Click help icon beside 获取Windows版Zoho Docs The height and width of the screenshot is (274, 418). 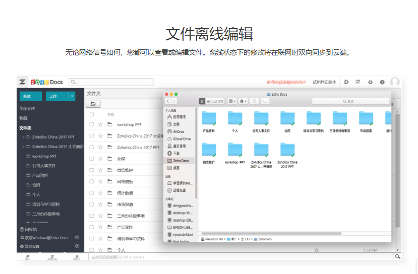click(77, 238)
